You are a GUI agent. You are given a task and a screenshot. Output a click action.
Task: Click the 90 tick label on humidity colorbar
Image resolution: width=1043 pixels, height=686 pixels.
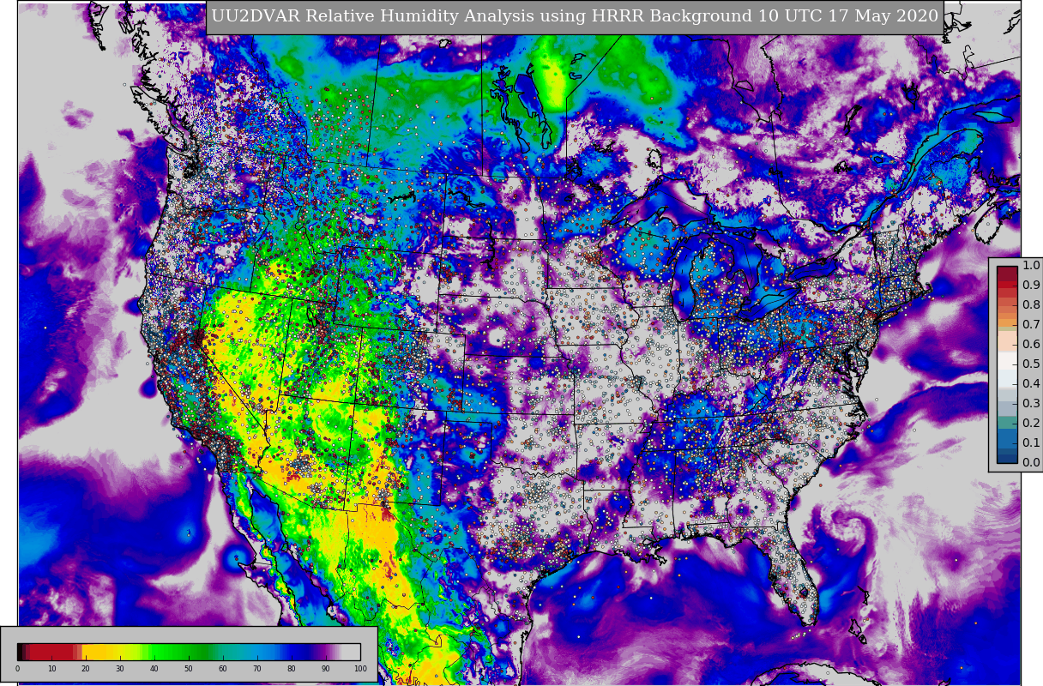(326, 669)
